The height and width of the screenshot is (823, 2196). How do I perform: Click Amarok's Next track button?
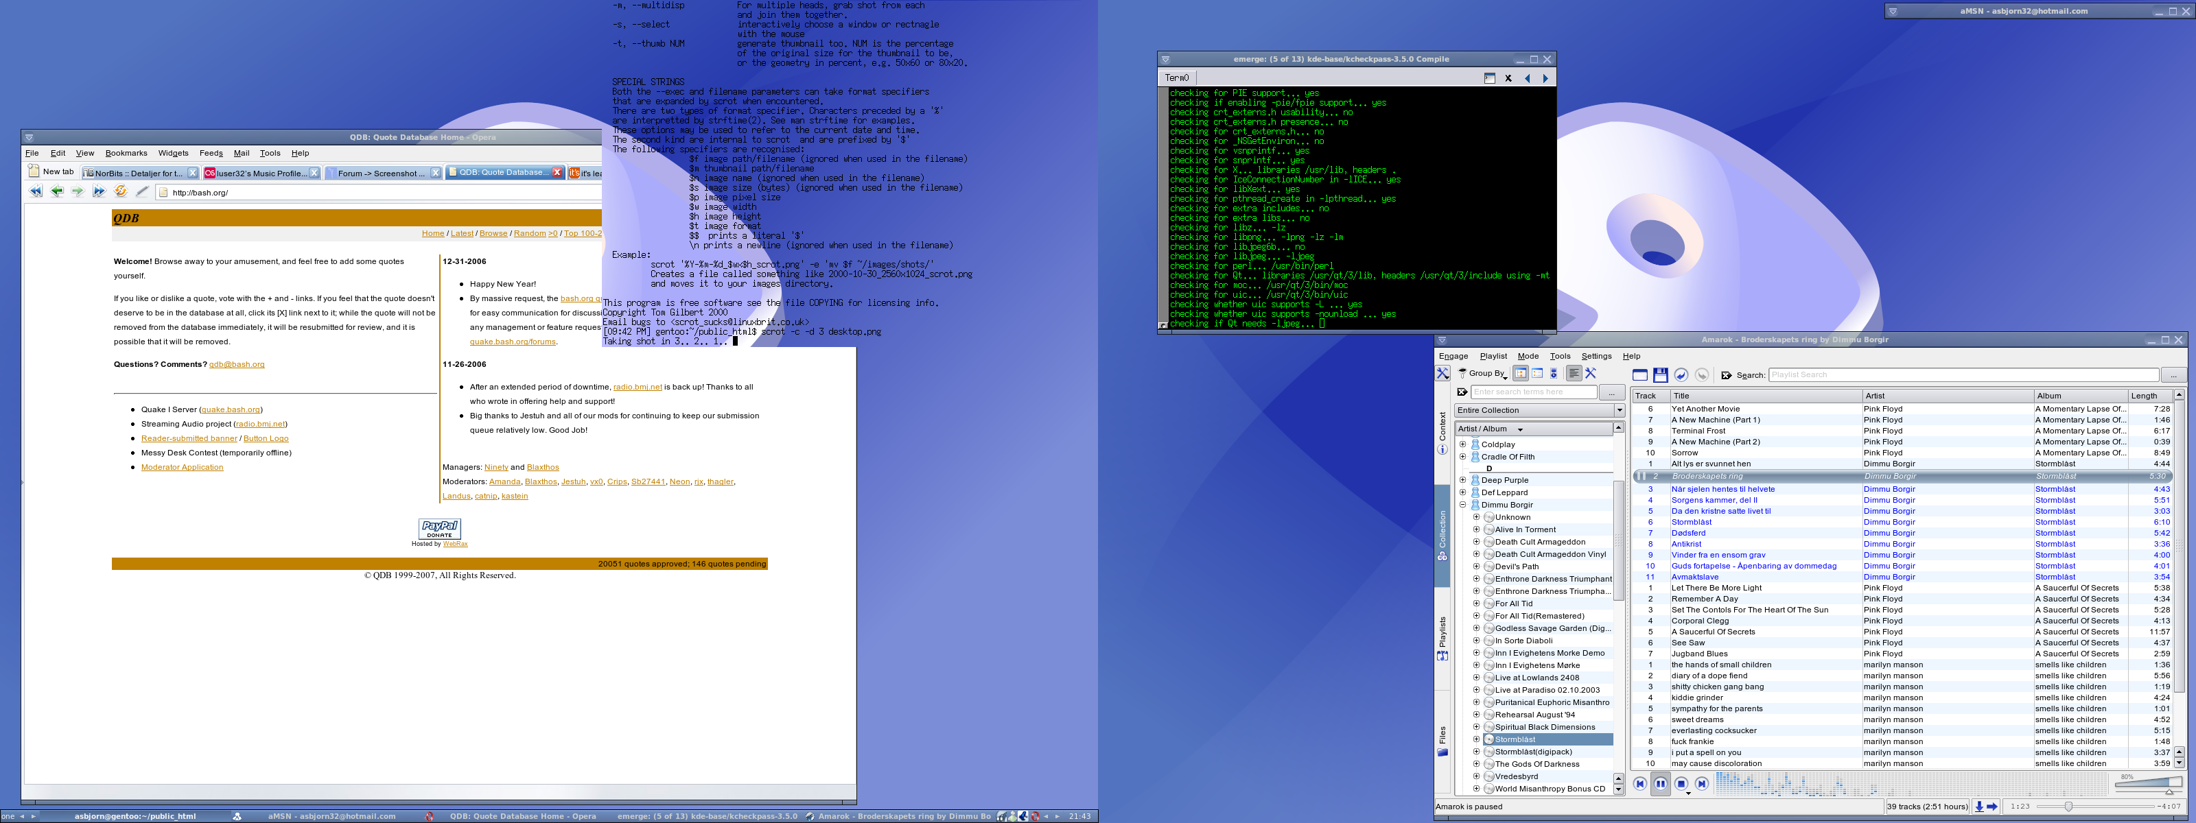(1702, 784)
